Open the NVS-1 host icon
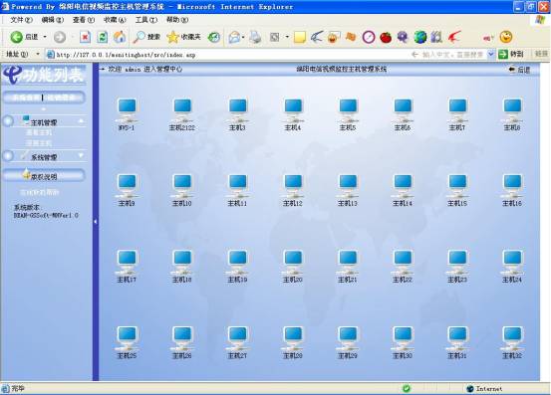Screen dimensions: 551x395 [127, 109]
